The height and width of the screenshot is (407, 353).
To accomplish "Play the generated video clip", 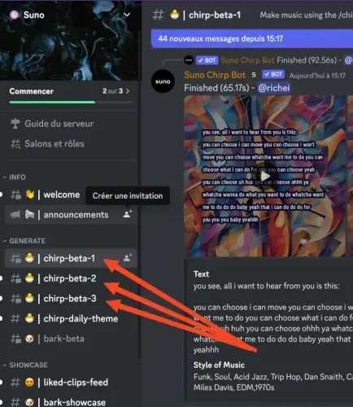I will [265, 176].
